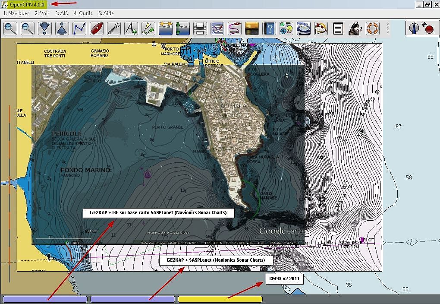This screenshot has width=440, height=304.
Task: Shift to a smaller scale chart (up arrow)
Action: (x=62, y=28)
